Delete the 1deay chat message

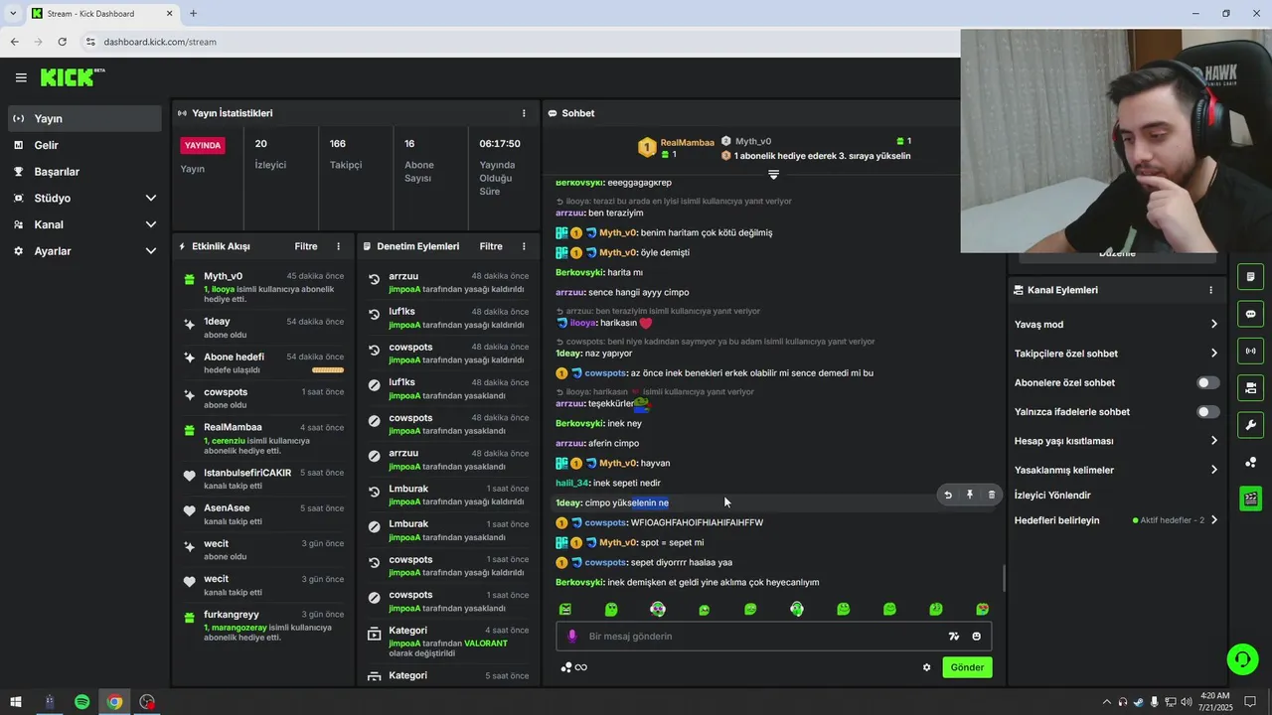coord(992,495)
